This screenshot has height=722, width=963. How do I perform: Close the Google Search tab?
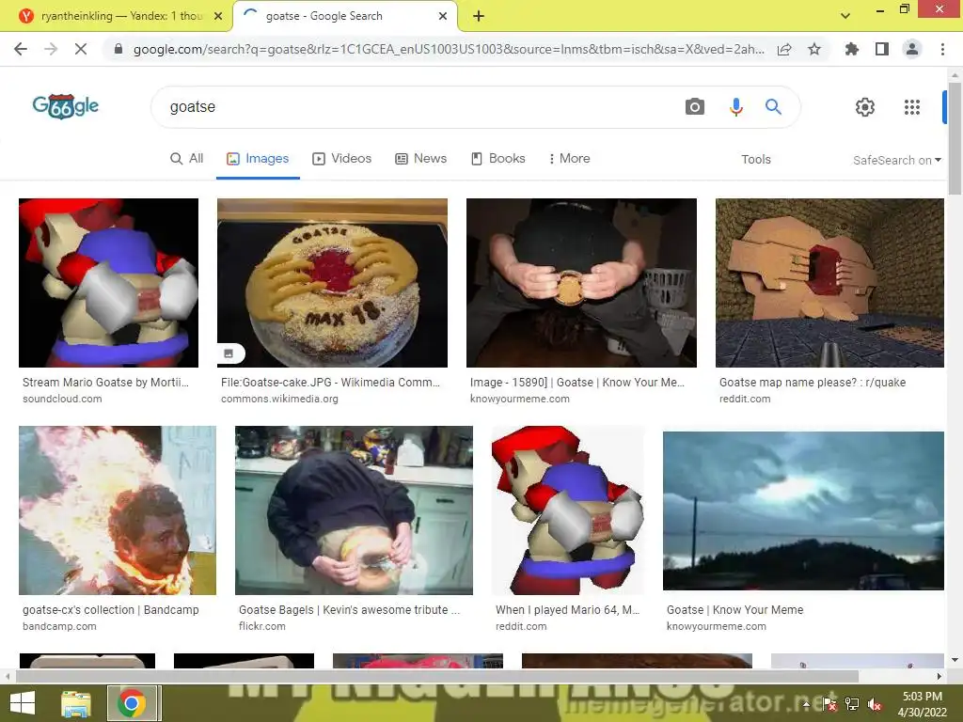pos(443,16)
